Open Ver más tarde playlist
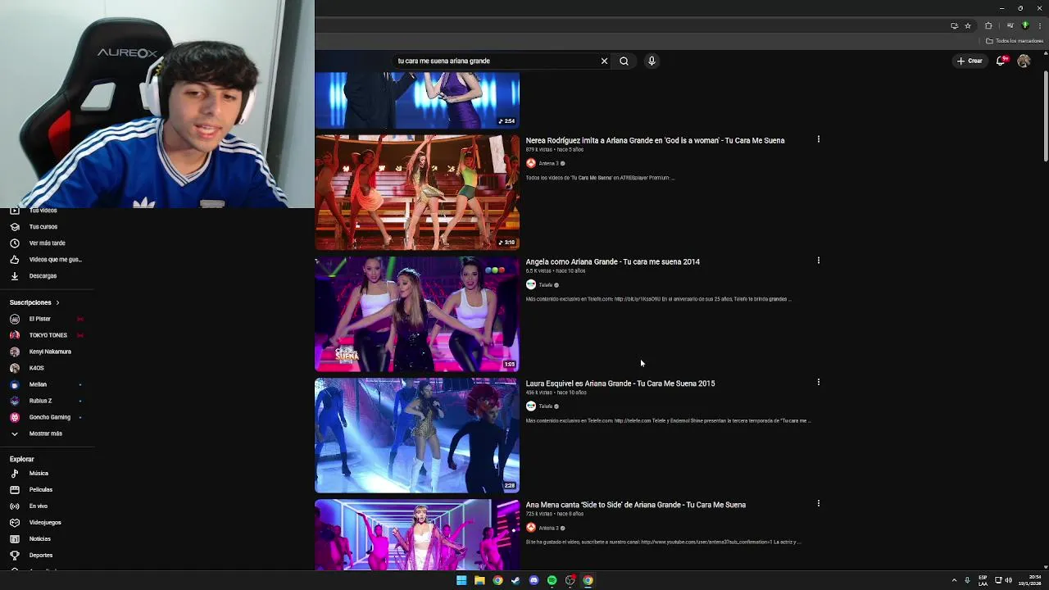1049x590 pixels. (x=48, y=243)
